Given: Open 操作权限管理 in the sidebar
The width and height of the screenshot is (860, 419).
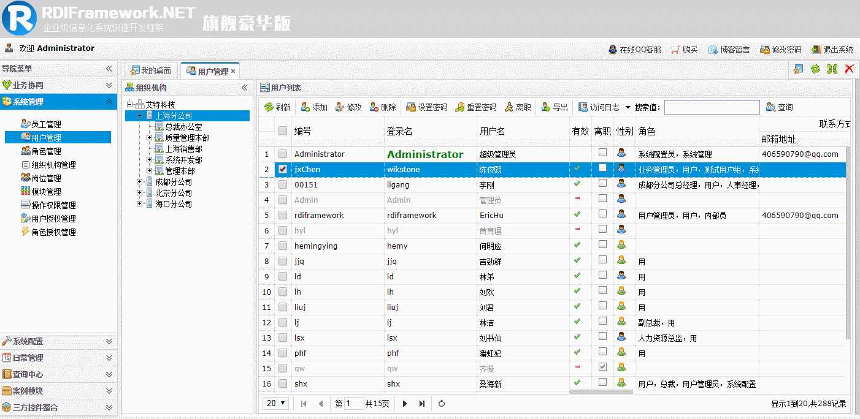Looking at the screenshot, I should coord(48,205).
